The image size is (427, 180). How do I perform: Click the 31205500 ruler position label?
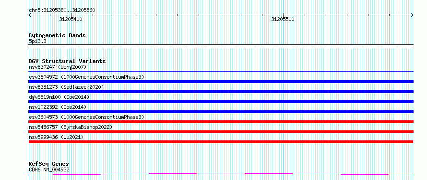coord(283,19)
